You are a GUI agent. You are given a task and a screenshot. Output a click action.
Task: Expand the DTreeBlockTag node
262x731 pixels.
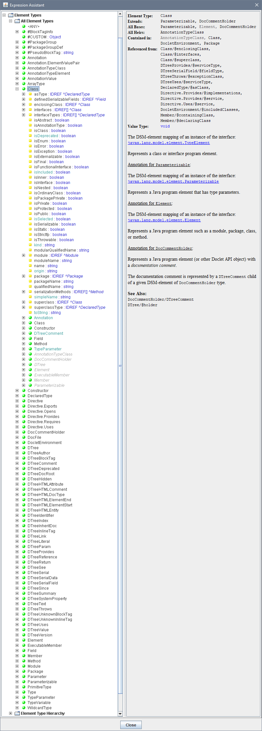click(17, 458)
